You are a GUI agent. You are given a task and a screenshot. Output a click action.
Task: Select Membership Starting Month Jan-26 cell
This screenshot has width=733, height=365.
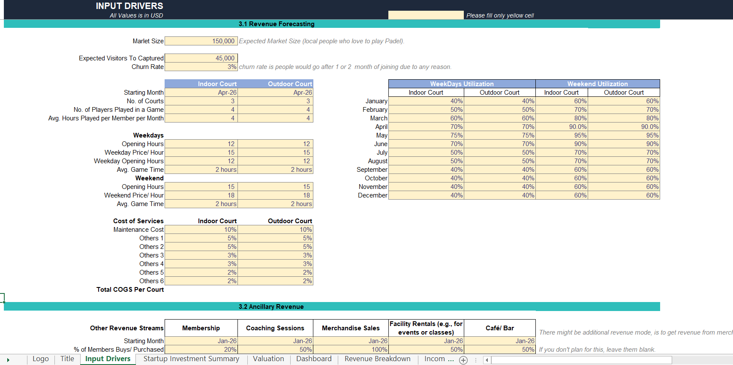click(x=201, y=341)
